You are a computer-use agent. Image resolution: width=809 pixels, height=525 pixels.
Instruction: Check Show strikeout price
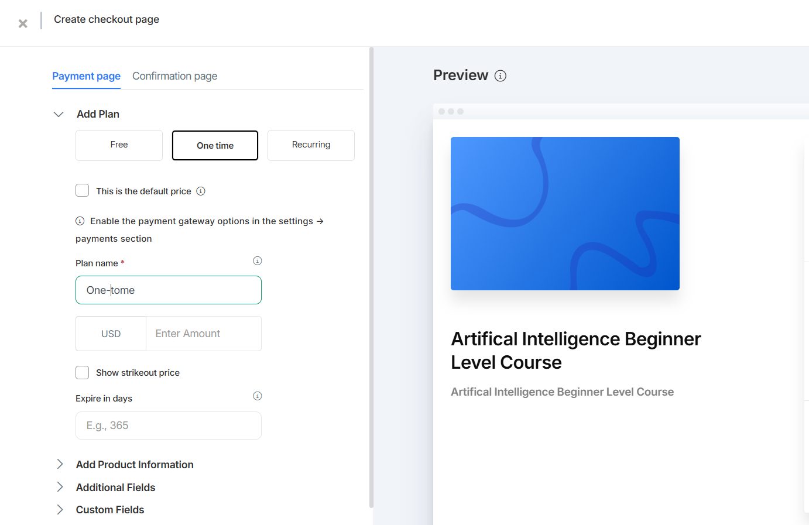(x=82, y=372)
